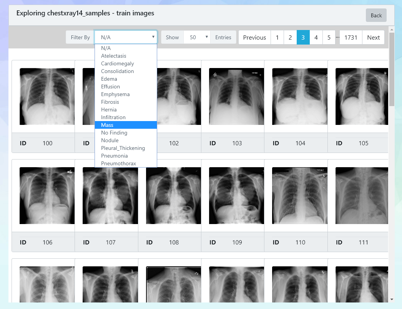Click the ID value 107

111,243
